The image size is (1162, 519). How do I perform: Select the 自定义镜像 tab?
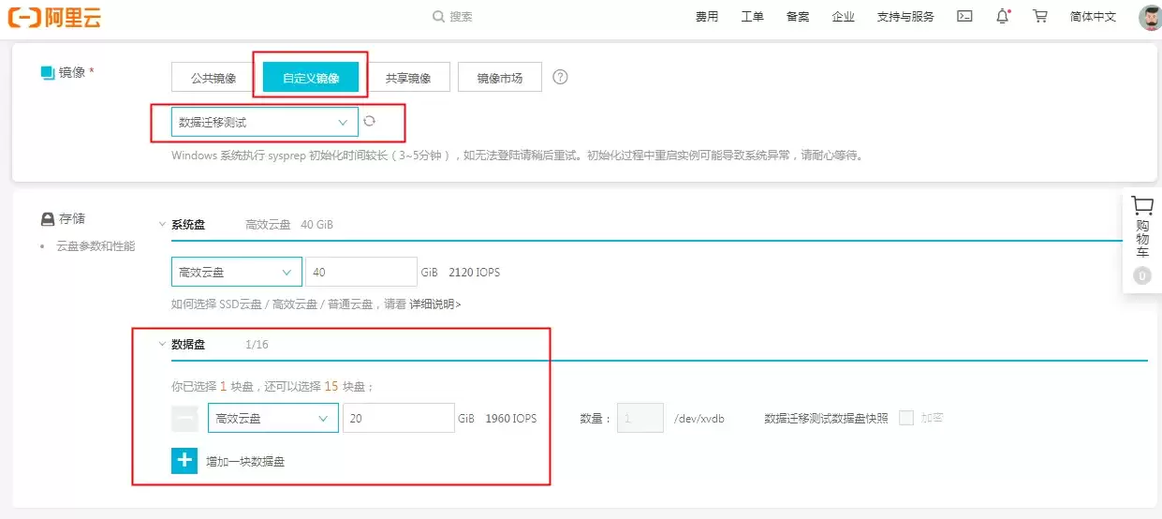pyautogui.click(x=311, y=78)
